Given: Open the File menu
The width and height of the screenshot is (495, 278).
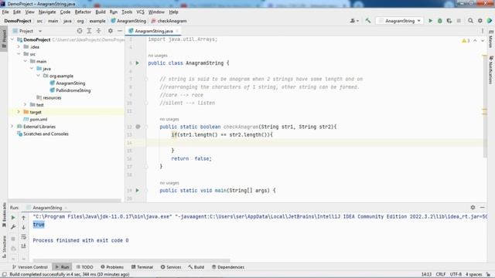Looking at the screenshot, I should (x=5, y=12).
